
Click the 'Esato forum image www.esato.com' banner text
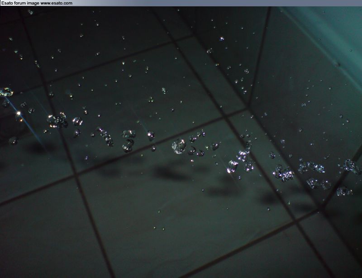[x=37, y=3]
